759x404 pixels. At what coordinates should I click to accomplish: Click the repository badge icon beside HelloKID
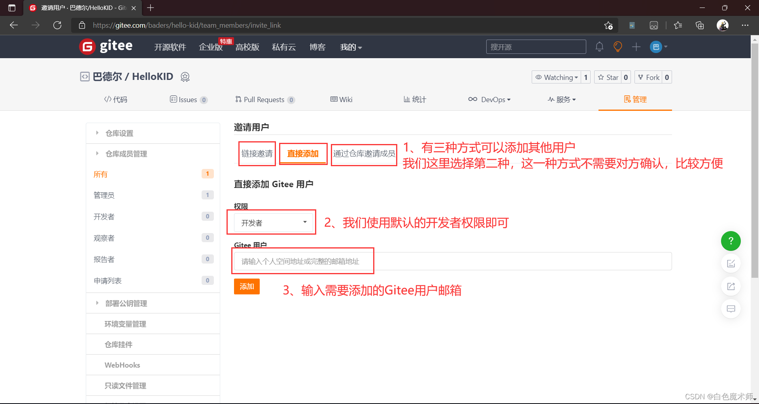[x=185, y=77]
